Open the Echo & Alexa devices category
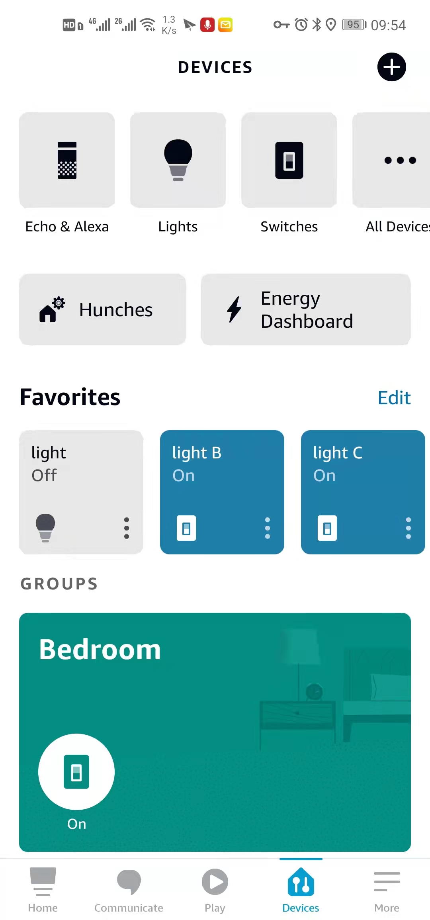This screenshot has width=430, height=920. [67, 160]
